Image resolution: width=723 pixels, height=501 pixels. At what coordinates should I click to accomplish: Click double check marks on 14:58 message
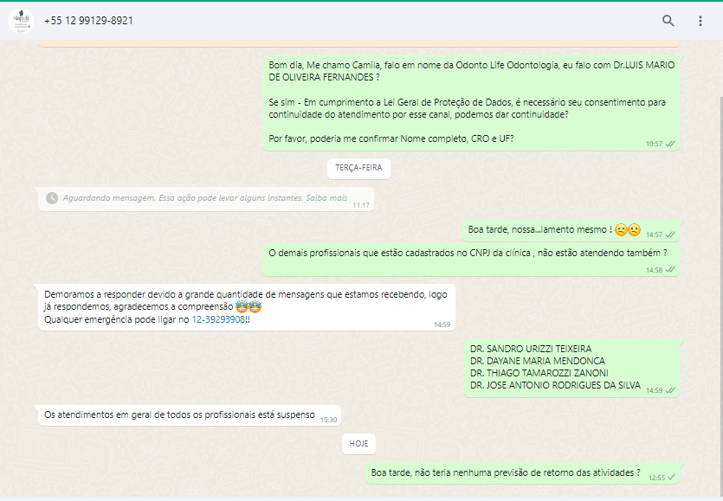point(670,270)
